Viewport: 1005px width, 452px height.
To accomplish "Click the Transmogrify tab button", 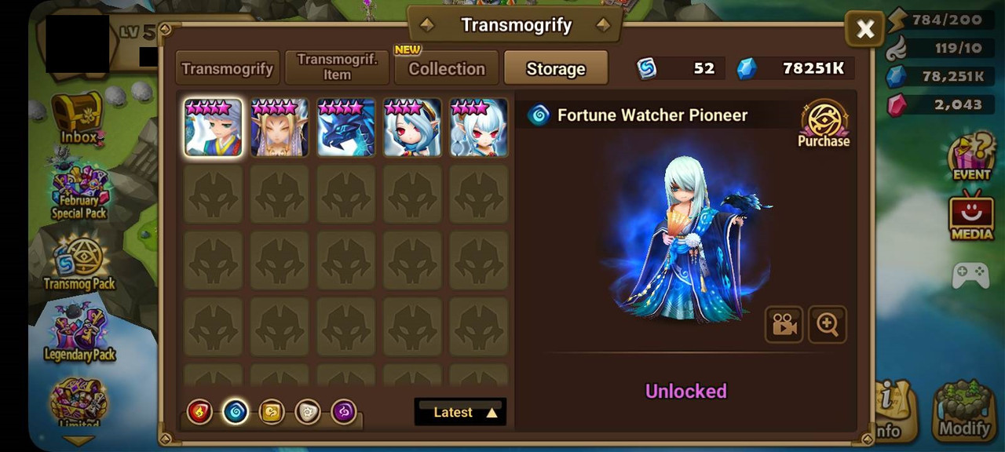I will (227, 67).
